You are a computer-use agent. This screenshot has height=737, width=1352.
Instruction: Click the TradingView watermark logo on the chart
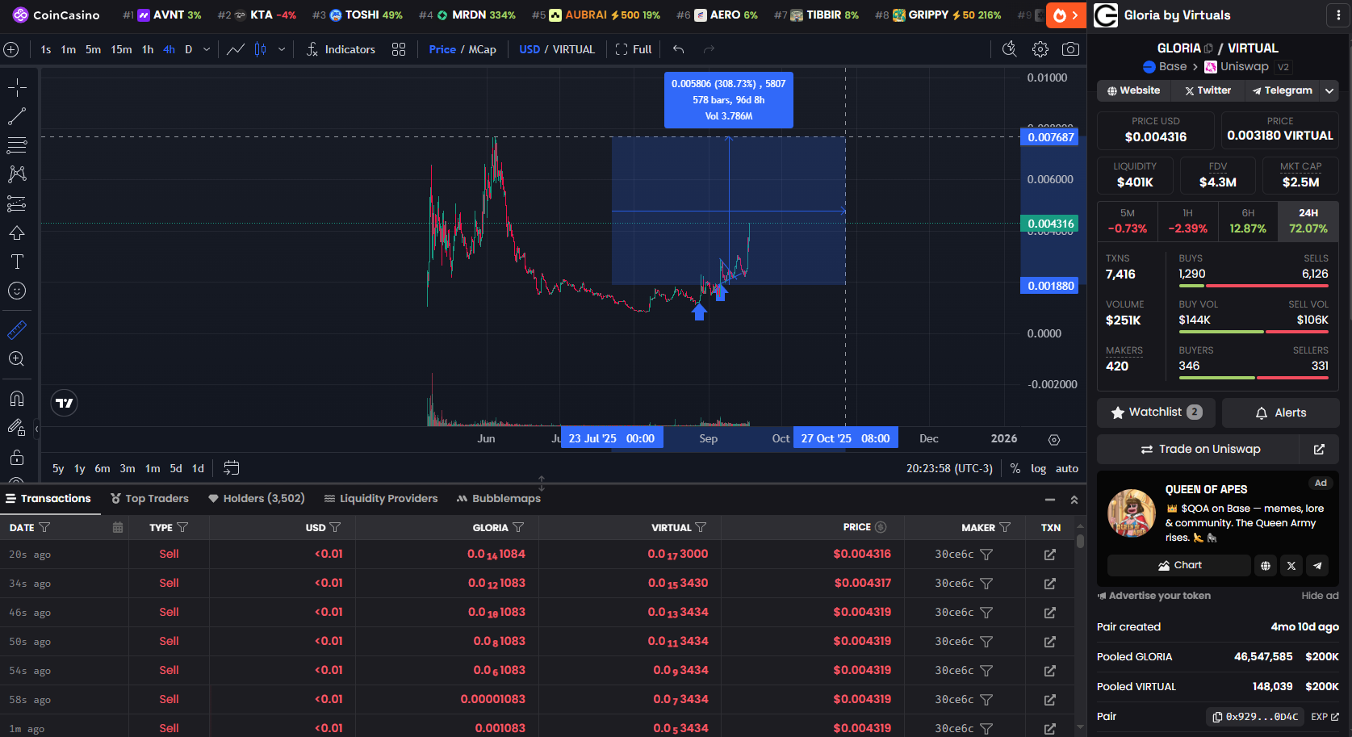[x=64, y=403]
